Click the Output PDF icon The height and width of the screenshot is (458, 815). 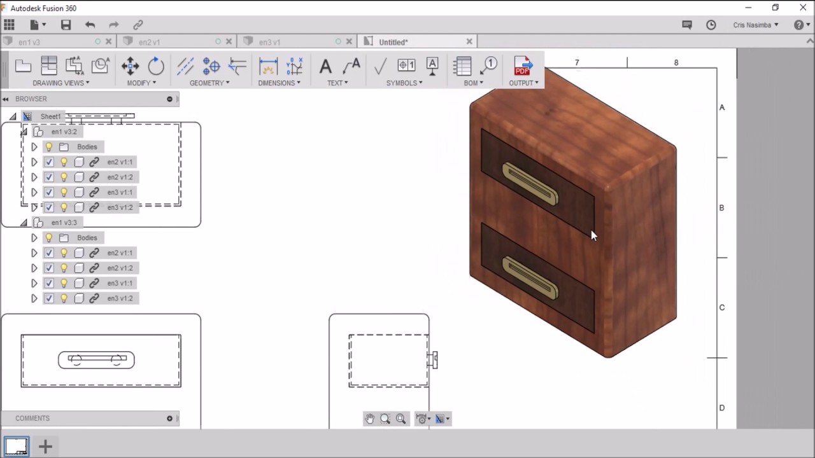click(523, 66)
